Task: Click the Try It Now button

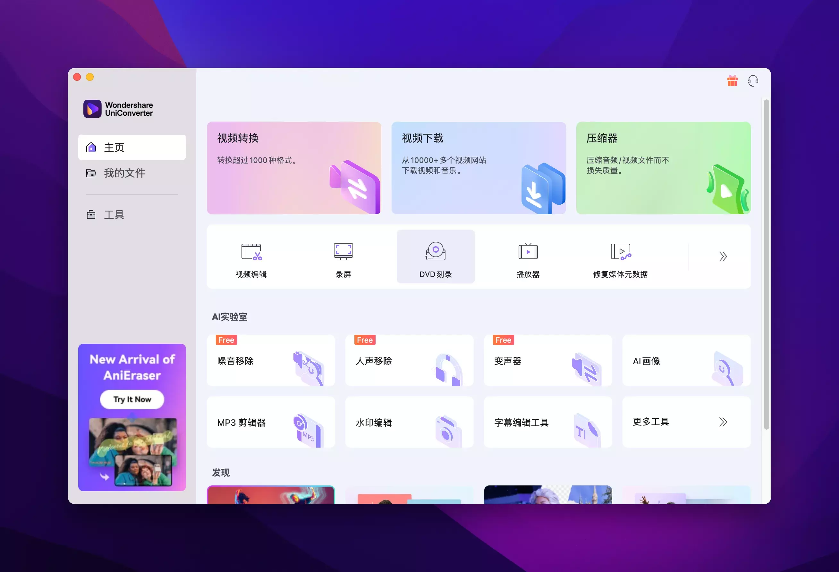Action: tap(132, 399)
